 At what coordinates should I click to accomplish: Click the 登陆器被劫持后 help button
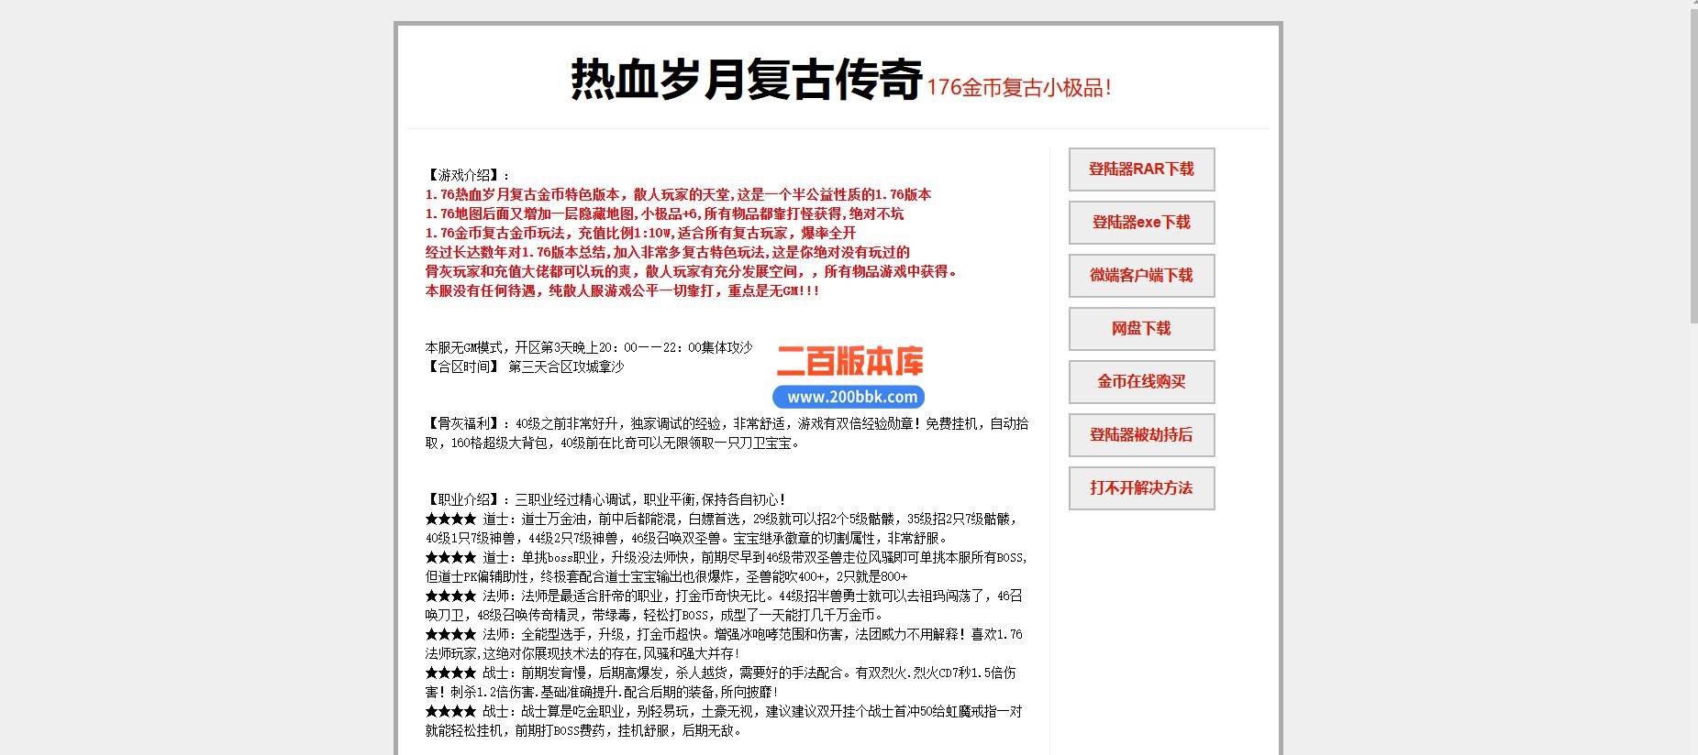coord(1141,435)
